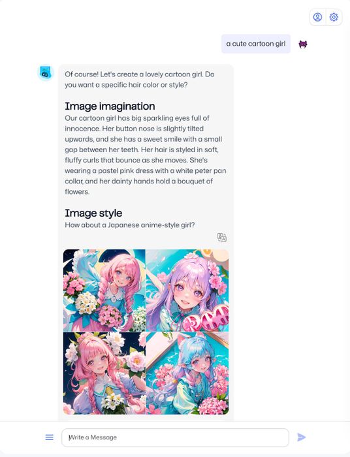Click 'How about a Japanese anime-style girl?' text
This screenshot has height=457, width=350.
coord(130,225)
